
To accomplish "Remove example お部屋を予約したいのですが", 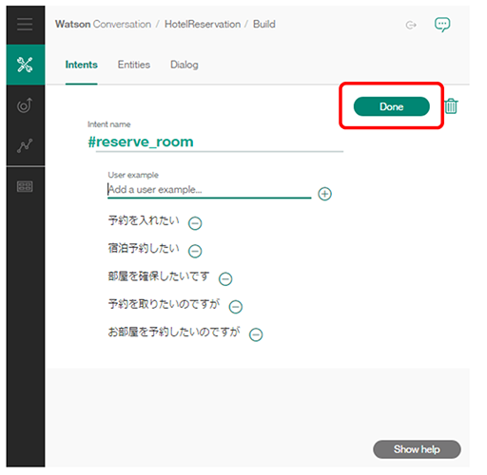I will [256, 334].
